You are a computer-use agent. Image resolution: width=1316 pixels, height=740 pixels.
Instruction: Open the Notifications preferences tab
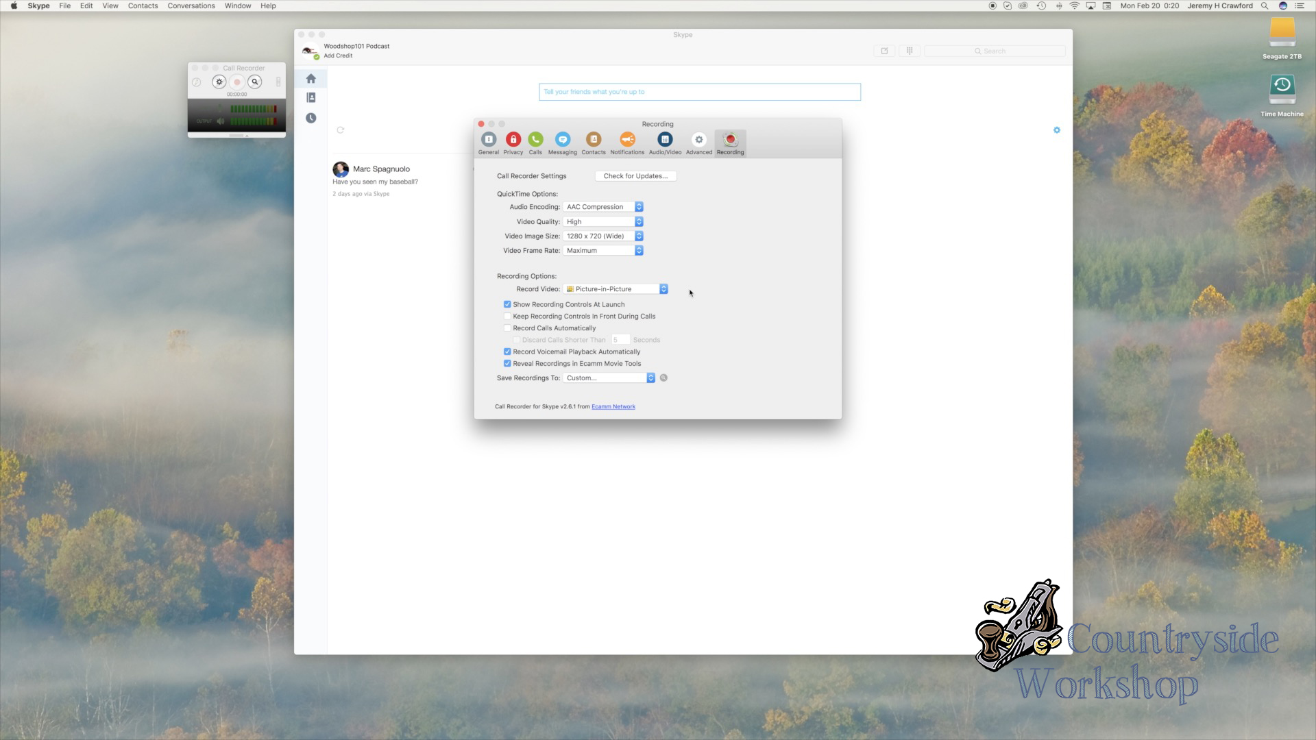[627, 143]
